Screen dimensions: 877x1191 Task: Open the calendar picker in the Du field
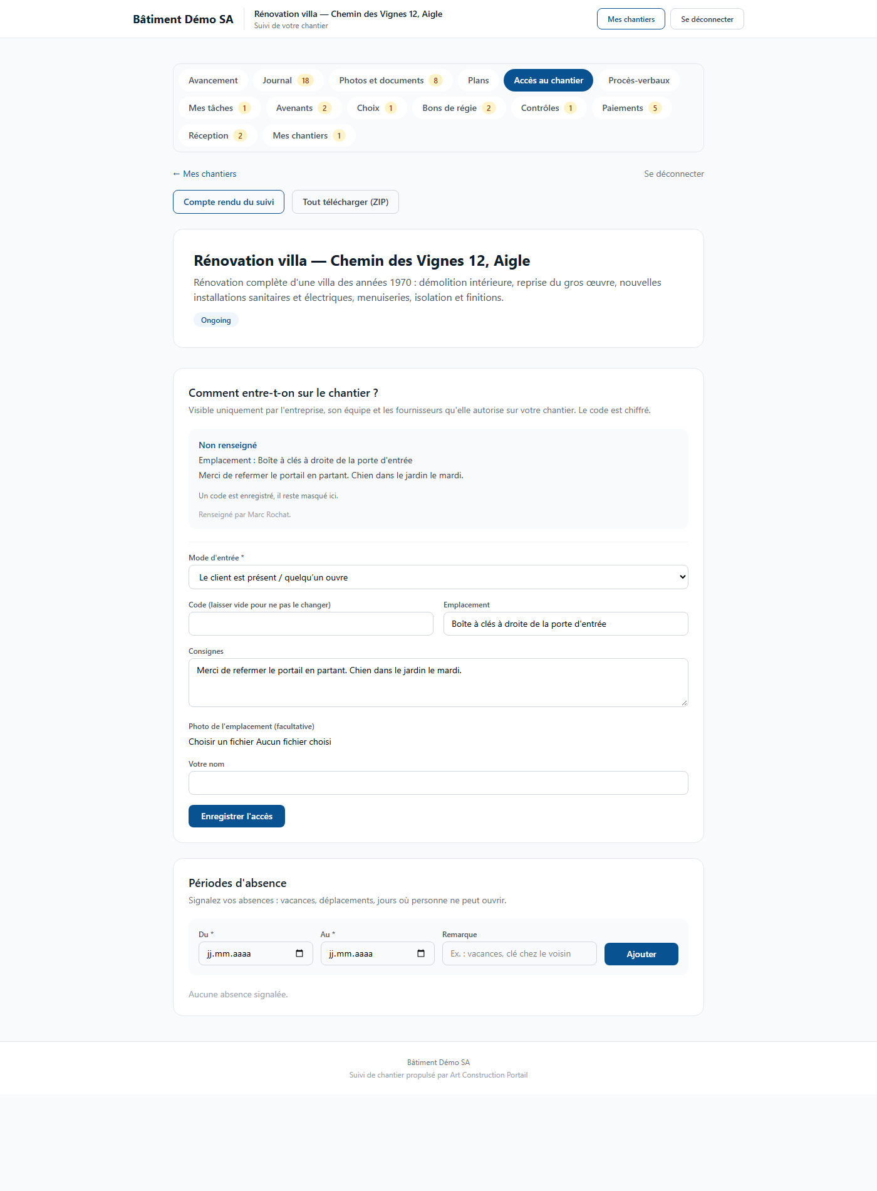299,953
